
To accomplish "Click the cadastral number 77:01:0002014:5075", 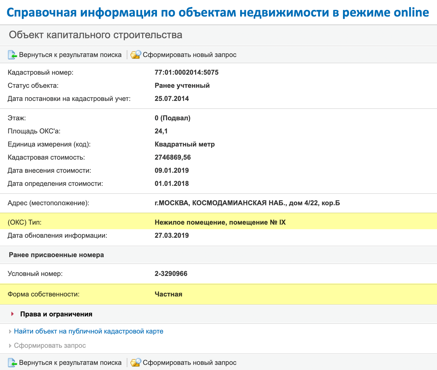I will pos(186,72).
